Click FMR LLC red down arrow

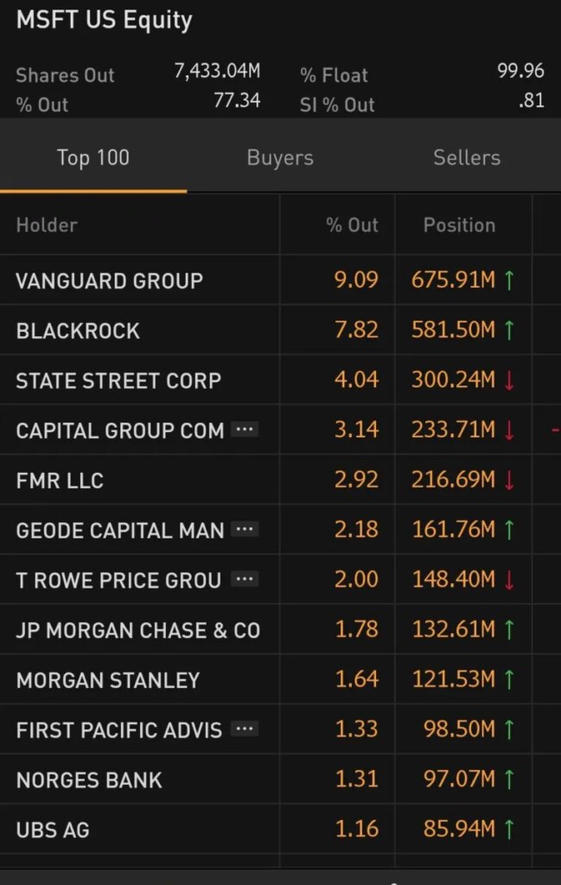click(x=509, y=481)
